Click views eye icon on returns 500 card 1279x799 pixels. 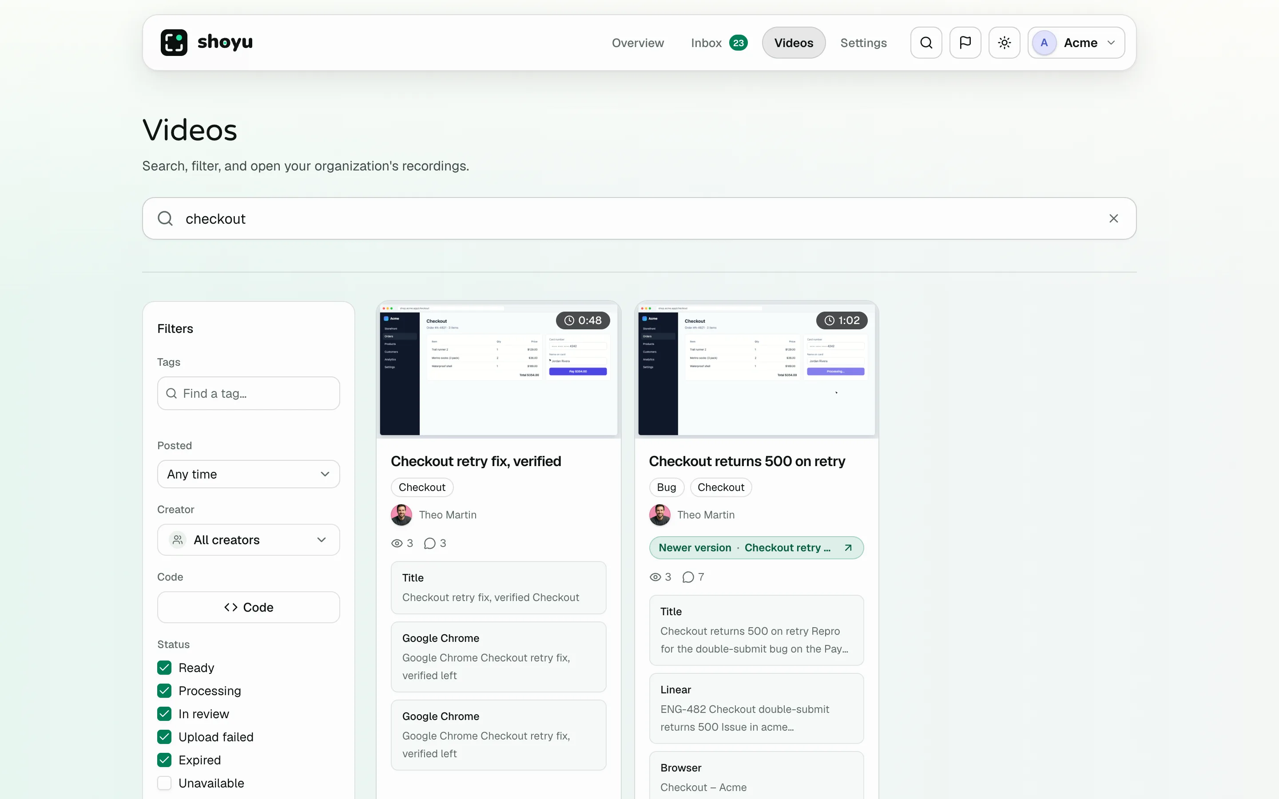[x=655, y=577]
